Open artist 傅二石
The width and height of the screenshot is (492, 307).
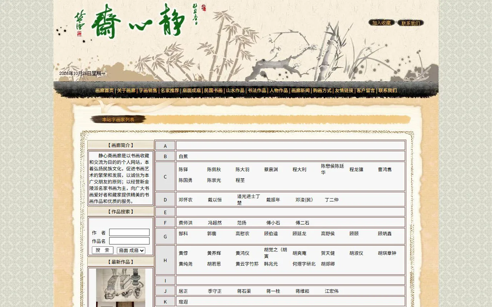tap(303, 223)
